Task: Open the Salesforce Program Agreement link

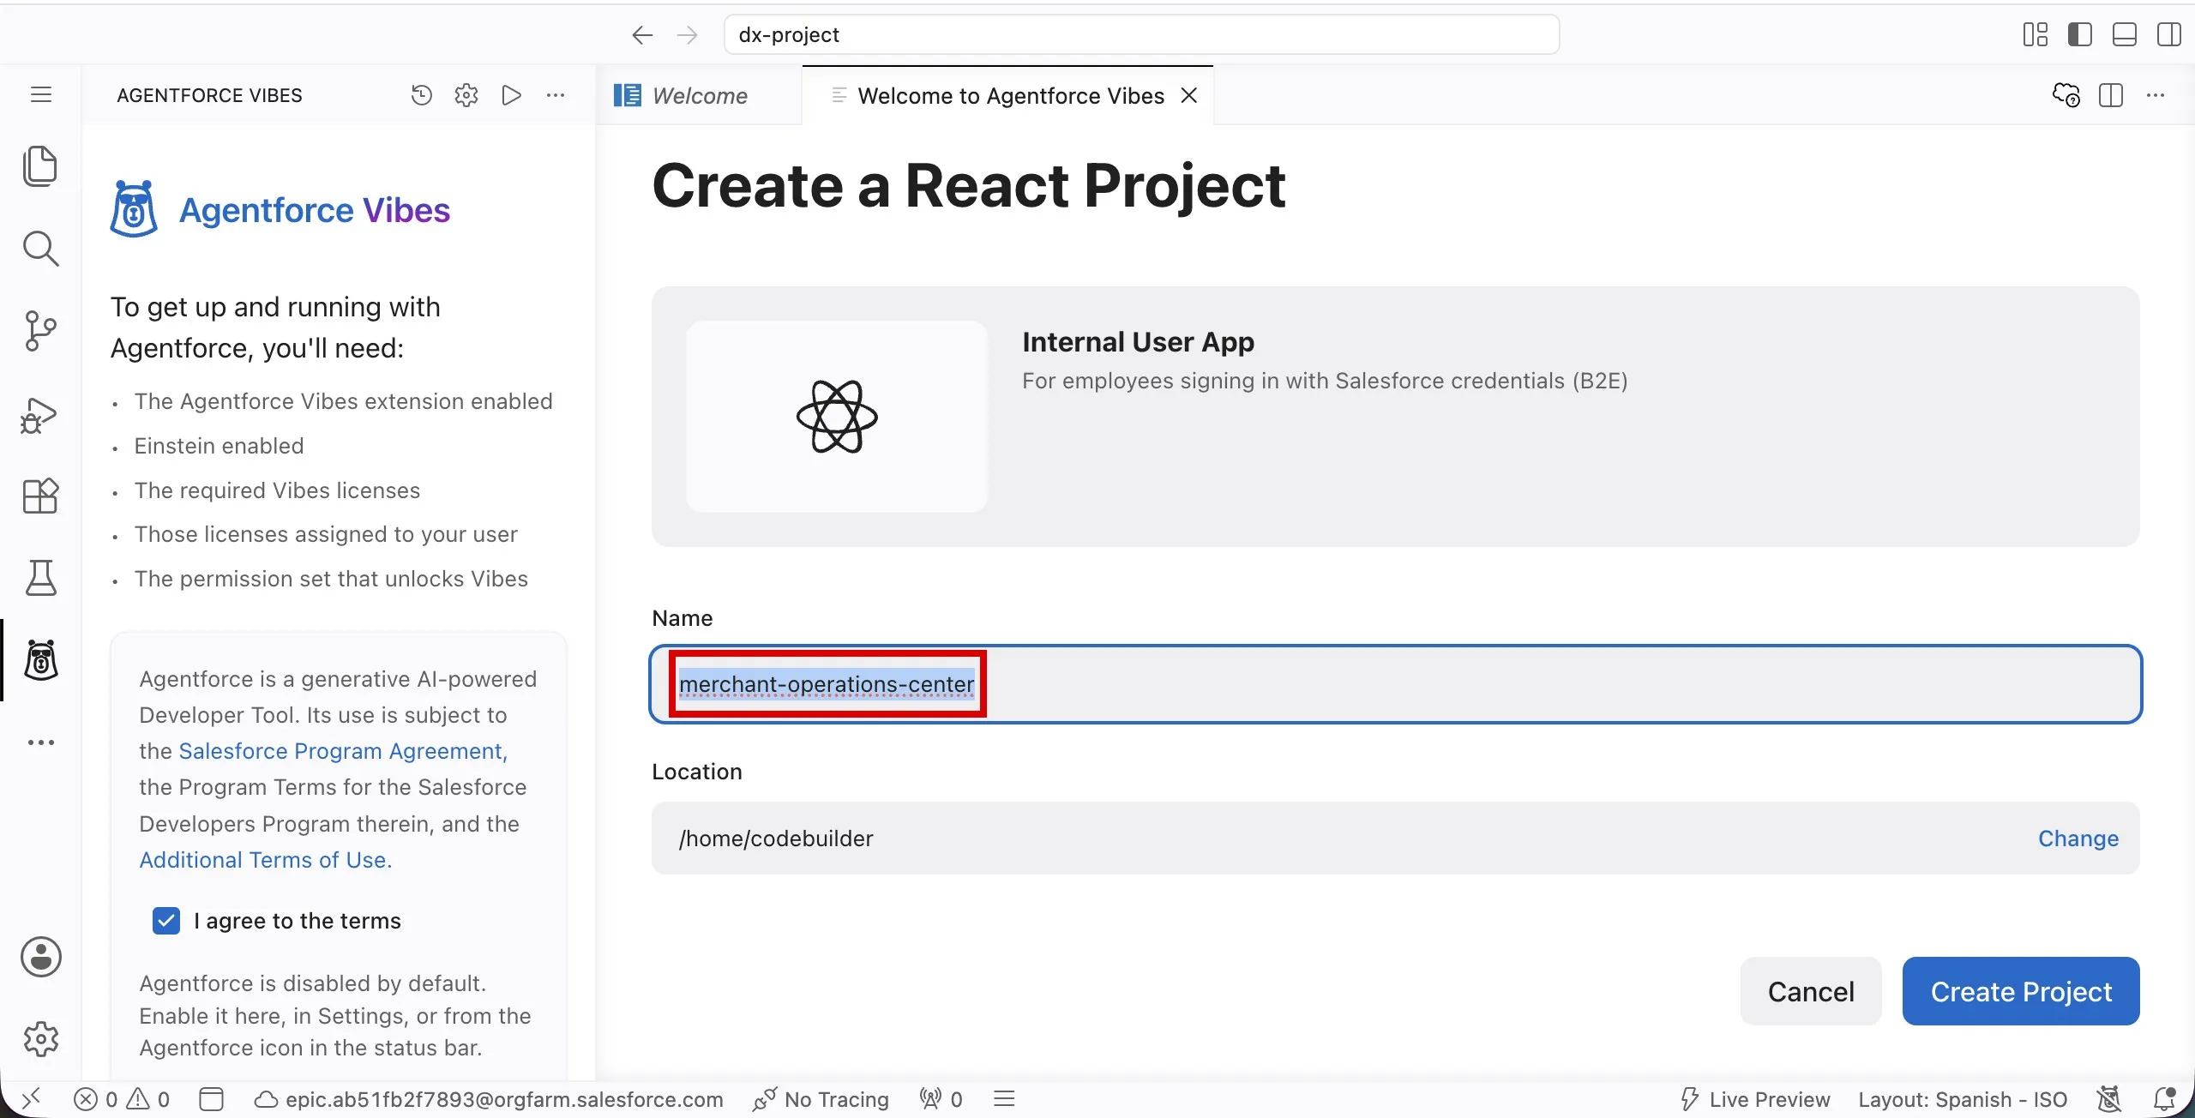Action: (343, 751)
